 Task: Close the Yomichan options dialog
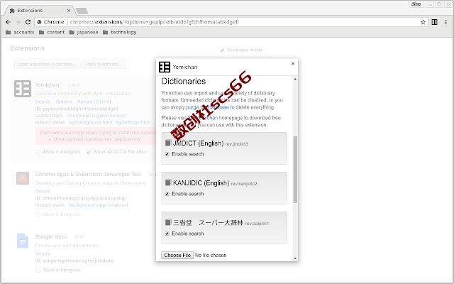[x=293, y=63]
